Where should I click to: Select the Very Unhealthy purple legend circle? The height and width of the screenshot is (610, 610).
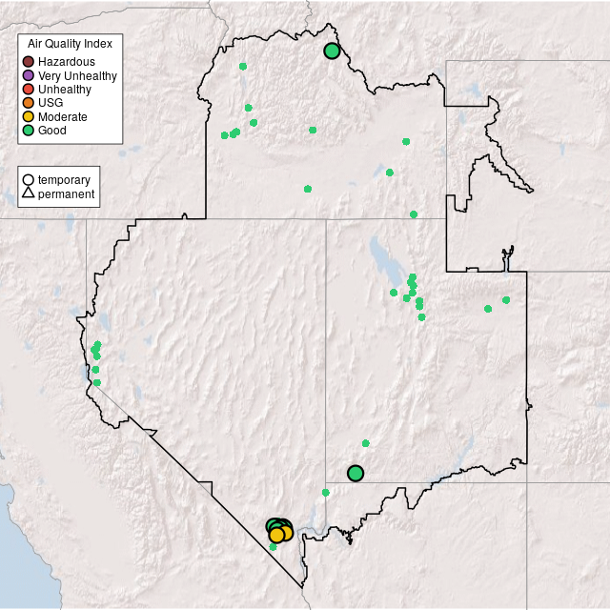tap(29, 75)
